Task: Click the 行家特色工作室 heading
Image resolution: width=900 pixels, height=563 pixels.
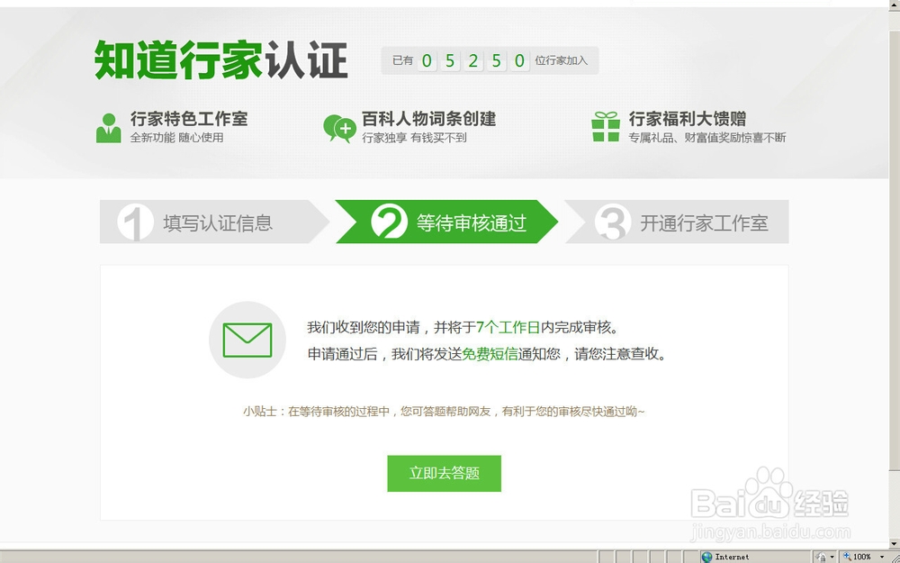Action: click(189, 119)
